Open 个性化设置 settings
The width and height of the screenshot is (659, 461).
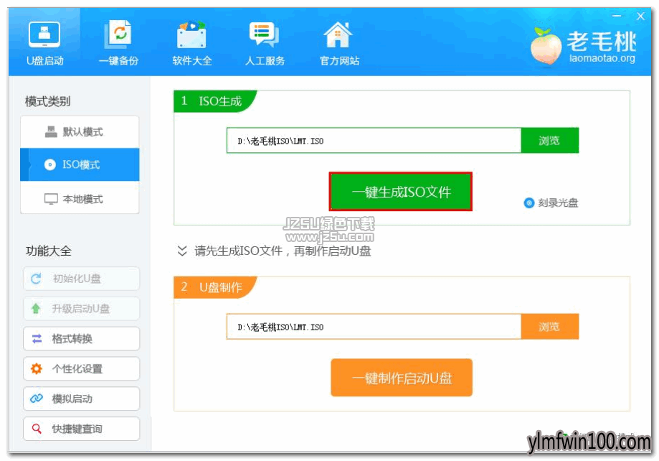(x=82, y=369)
